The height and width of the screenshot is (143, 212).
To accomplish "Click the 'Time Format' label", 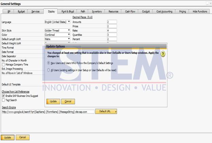I will click(8, 48).
